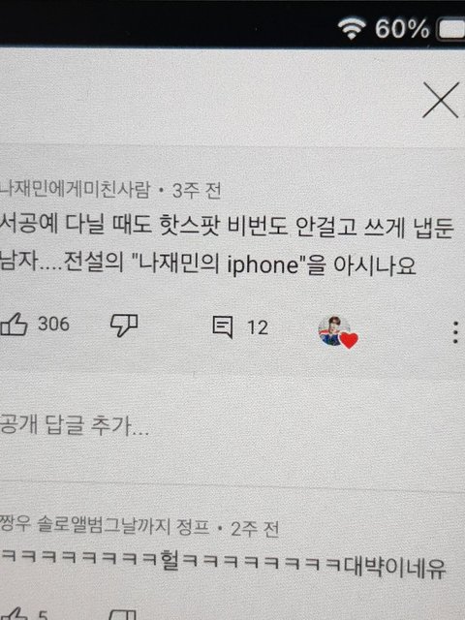The width and height of the screenshot is (465, 620).
Task: Select the comment text starting with 서공예
Action: click(x=226, y=246)
